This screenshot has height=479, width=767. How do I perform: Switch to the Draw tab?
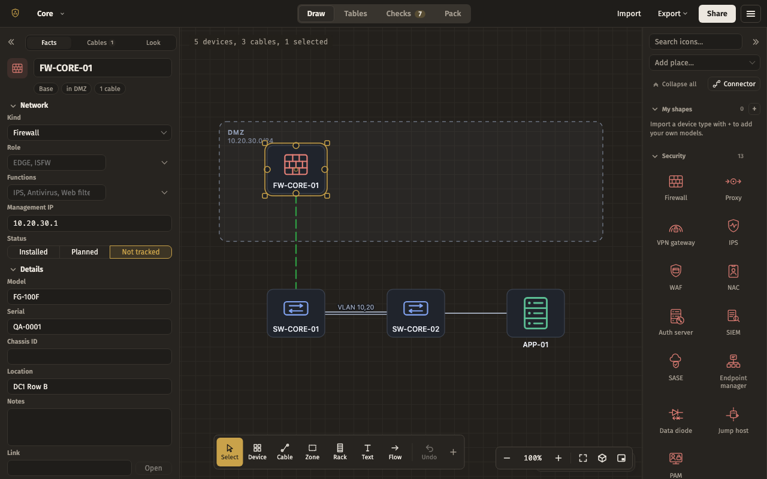316,14
